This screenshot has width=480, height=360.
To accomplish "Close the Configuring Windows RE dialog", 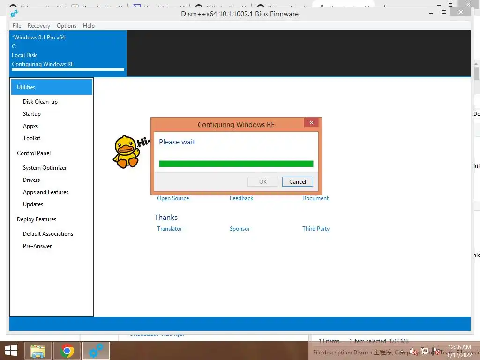I will point(311,122).
